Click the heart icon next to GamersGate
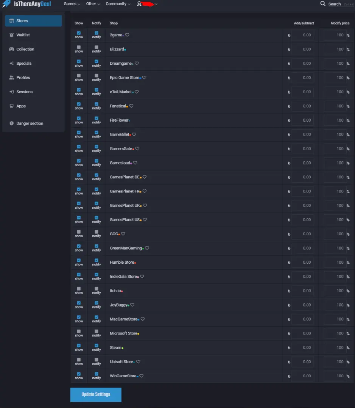 pos(137,149)
